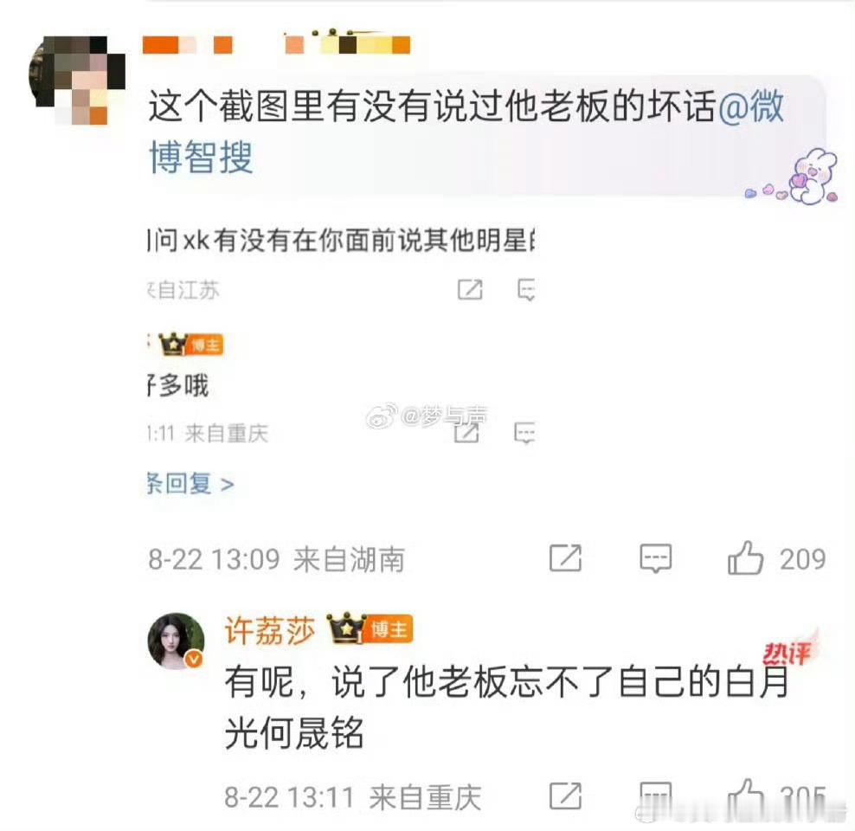
Task: Like the 8-22 13:09 Hunan comment
Action: coord(776,558)
